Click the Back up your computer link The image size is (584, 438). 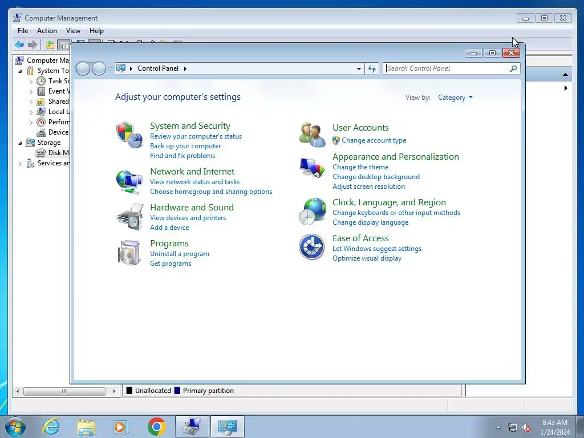(185, 146)
